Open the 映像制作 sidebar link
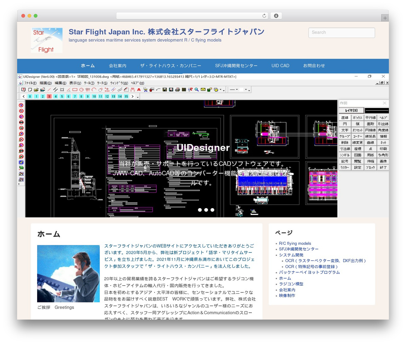Image resolution: width=406 pixels, height=344 pixels. [287, 295]
